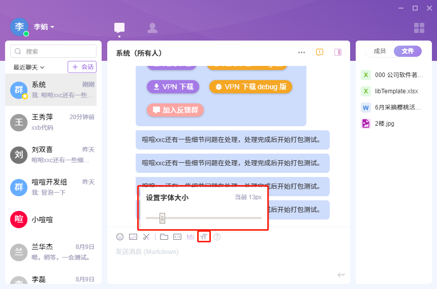
Task: Toggle the font size settings button
Action: pos(204,236)
